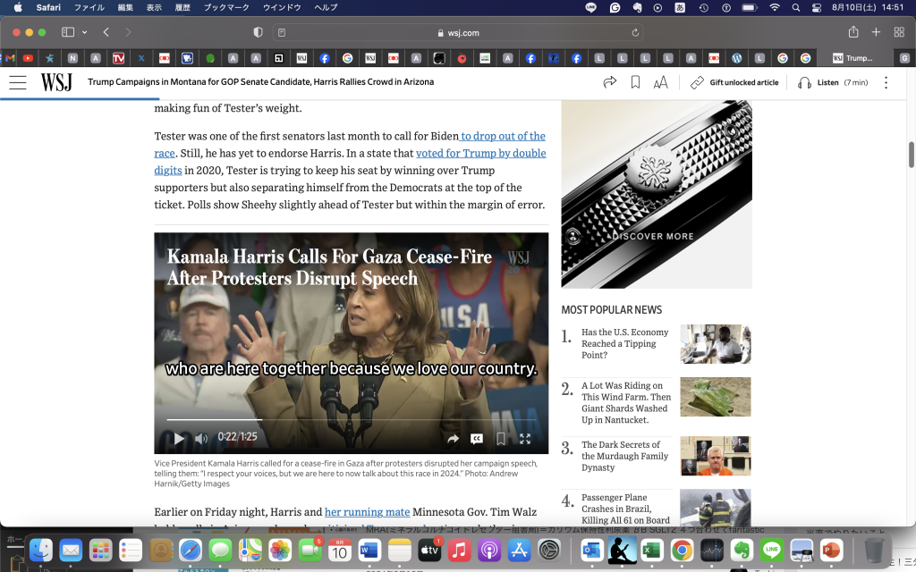This screenshot has width=916, height=572.
Task: Toggle closed captions on the video
Action: (477, 438)
